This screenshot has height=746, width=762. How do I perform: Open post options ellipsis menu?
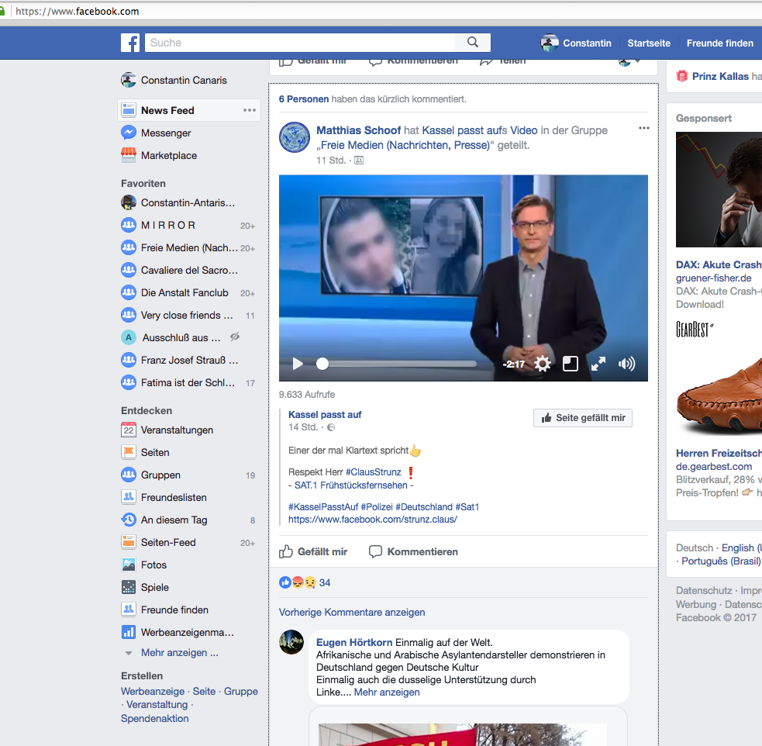(x=644, y=128)
